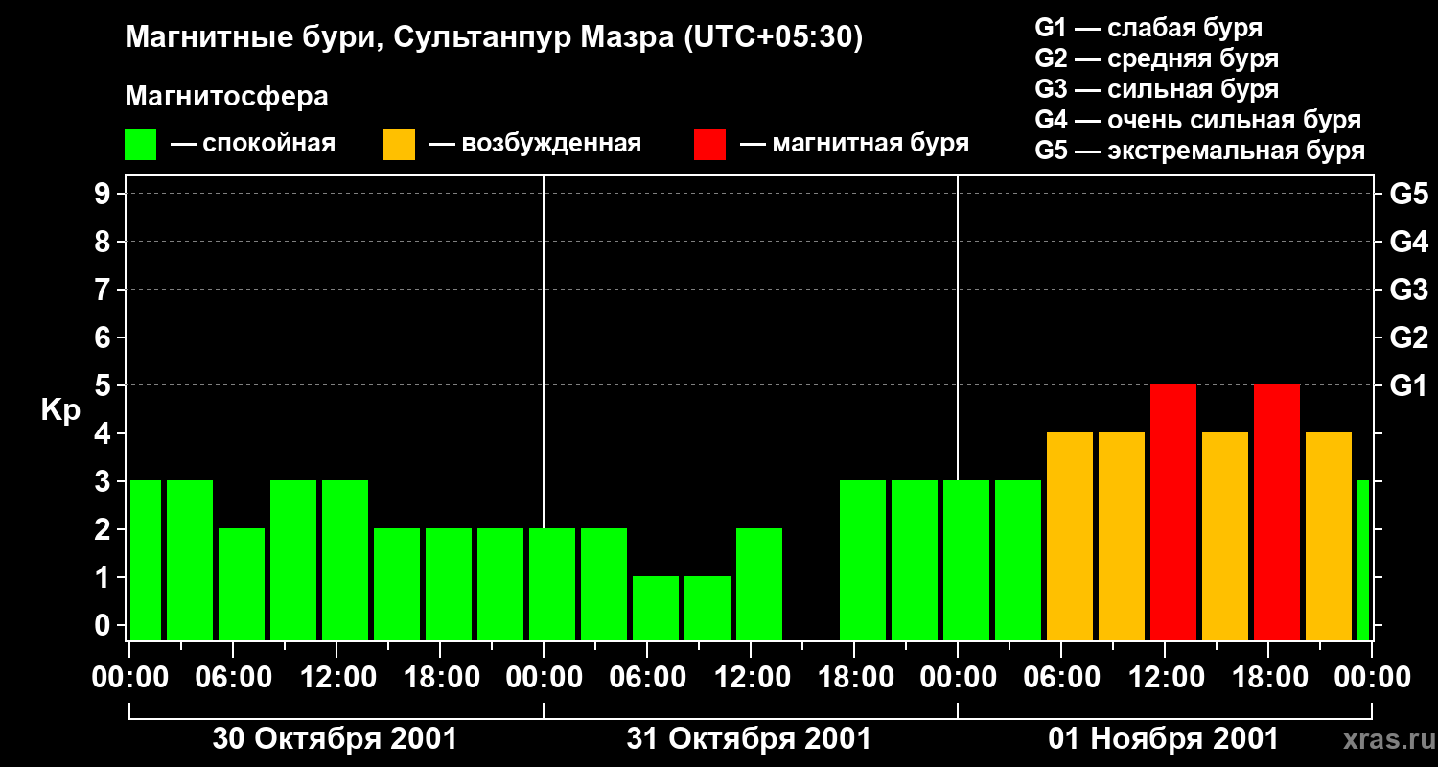Screen dimensions: 1438x767
Task: Click the G2 label on the right axis
Action: click(1408, 337)
